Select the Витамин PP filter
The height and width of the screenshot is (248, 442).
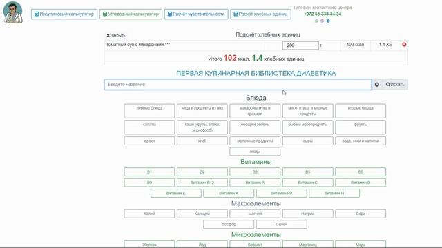[281, 193]
